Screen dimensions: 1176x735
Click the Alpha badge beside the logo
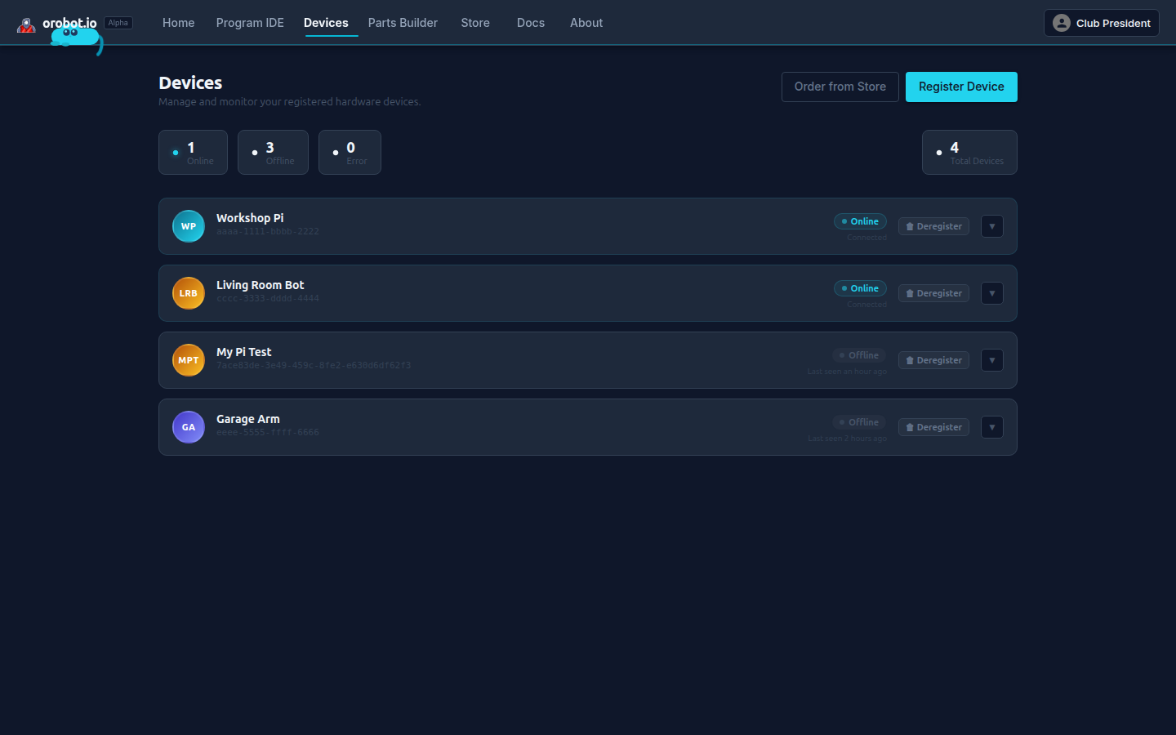118,23
